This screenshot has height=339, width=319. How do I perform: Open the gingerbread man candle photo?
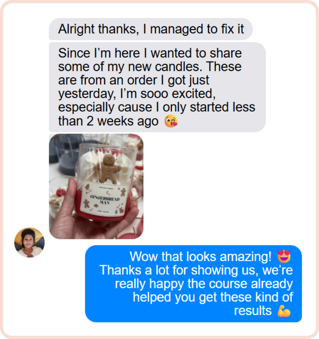click(96, 186)
